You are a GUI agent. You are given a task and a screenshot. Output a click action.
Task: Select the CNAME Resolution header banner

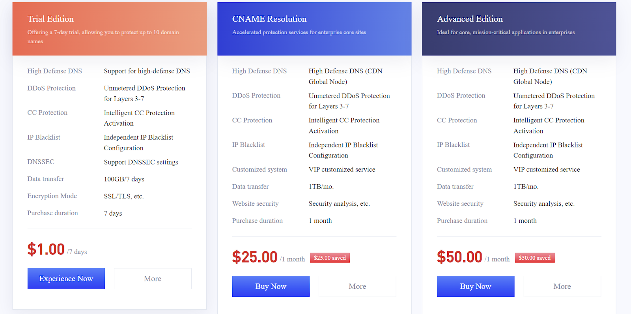(x=314, y=29)
